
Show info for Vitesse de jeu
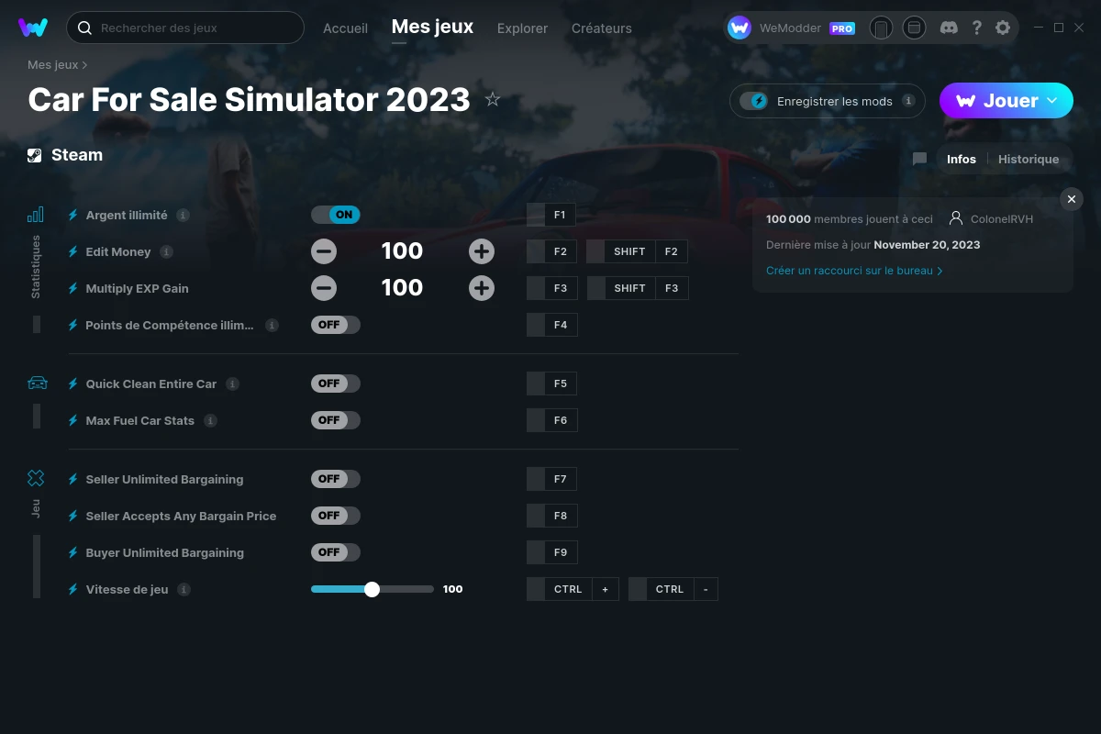coord(183,589)
